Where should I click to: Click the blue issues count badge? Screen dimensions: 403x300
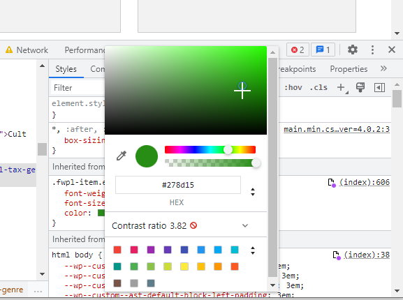click(323, 50)
